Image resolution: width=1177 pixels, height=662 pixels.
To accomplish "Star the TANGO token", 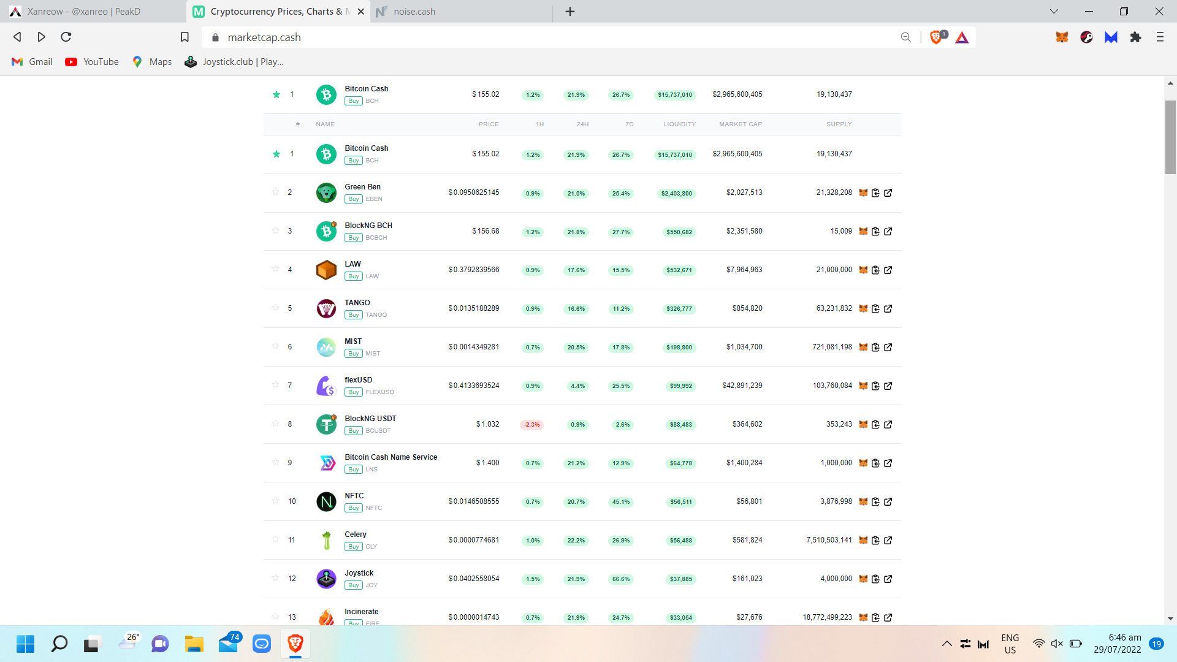I will pos(275,308).
